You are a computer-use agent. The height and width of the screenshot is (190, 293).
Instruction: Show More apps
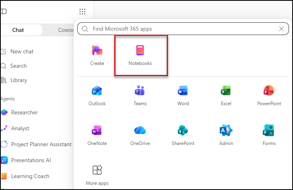pos(97,175)
